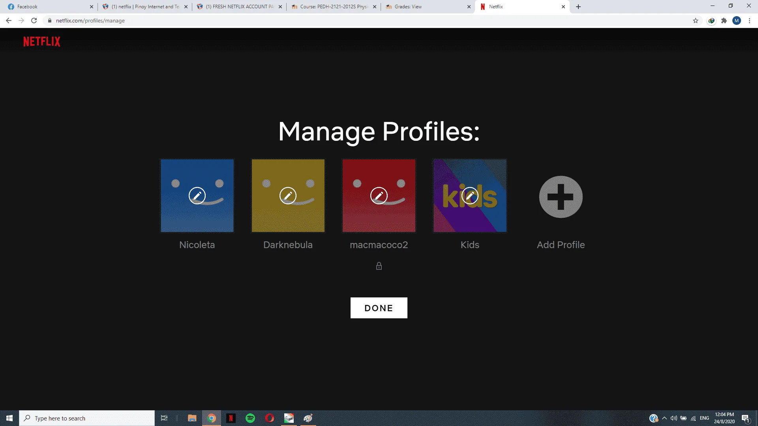The width and height of the screenshot is (758, 426).
Task: Click the DONE button
Action: [x=379, y=308]
